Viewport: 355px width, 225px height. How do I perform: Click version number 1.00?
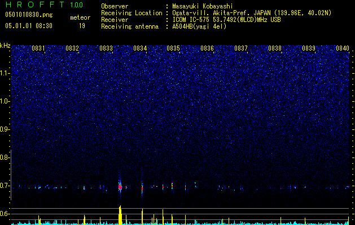pyautogui.click(x=76, y=5)
